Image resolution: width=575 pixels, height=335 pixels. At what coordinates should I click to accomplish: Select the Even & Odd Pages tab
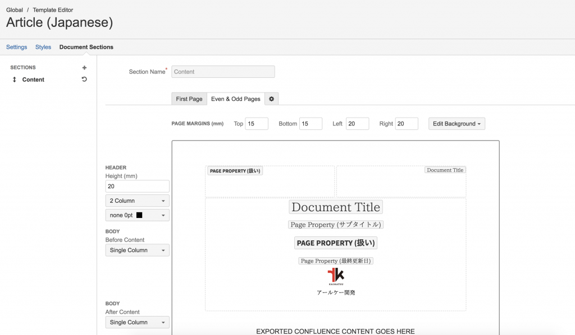(236, 99)
